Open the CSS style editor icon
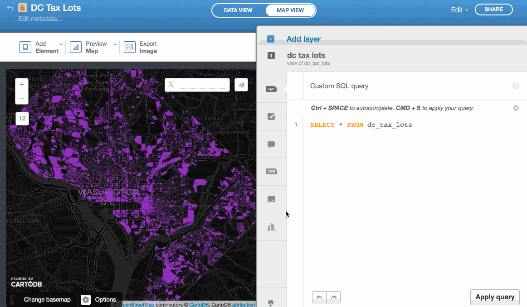 271,172
